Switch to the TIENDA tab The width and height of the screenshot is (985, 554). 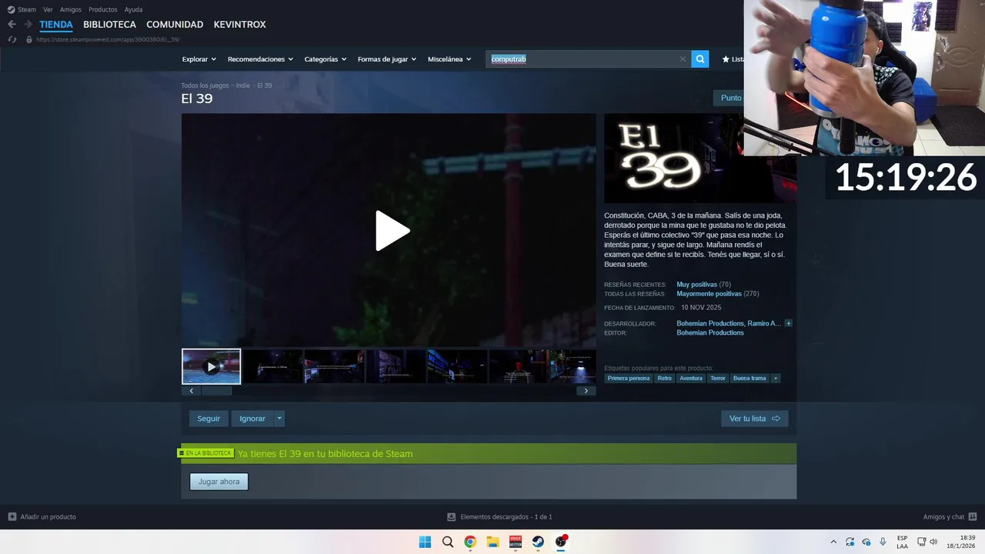[x=56, y=25]
